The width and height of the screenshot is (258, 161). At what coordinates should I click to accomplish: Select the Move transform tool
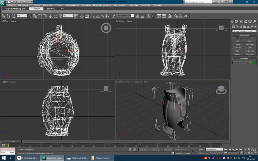(x=50, y=16)
